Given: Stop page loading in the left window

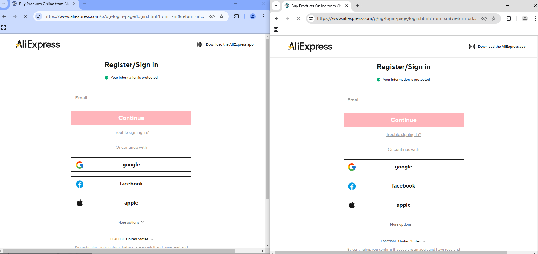Looking at the screenshot, I should 26,16.
